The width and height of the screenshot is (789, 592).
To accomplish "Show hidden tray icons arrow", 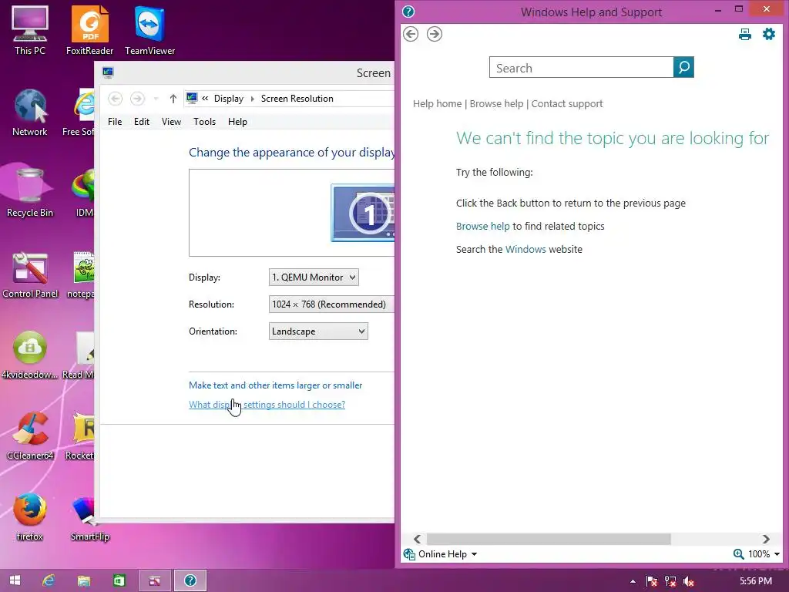I will tap(633, 581).
